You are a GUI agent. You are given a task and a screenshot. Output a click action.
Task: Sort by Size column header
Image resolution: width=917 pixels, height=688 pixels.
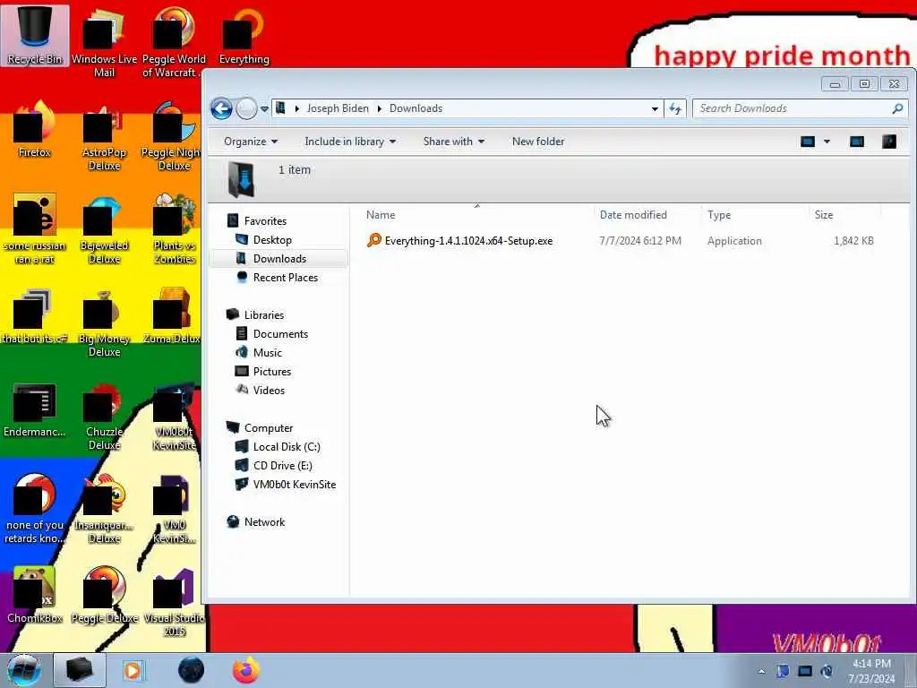click(x=844, y=215)
